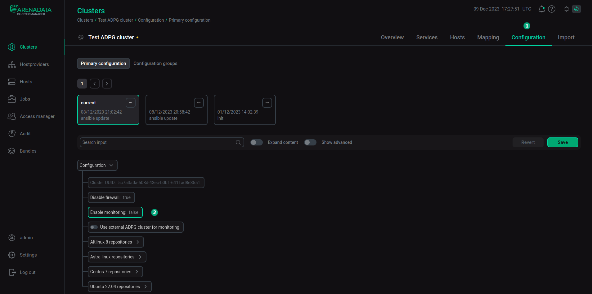Switch to the light theme sun icon

[567, 9]
